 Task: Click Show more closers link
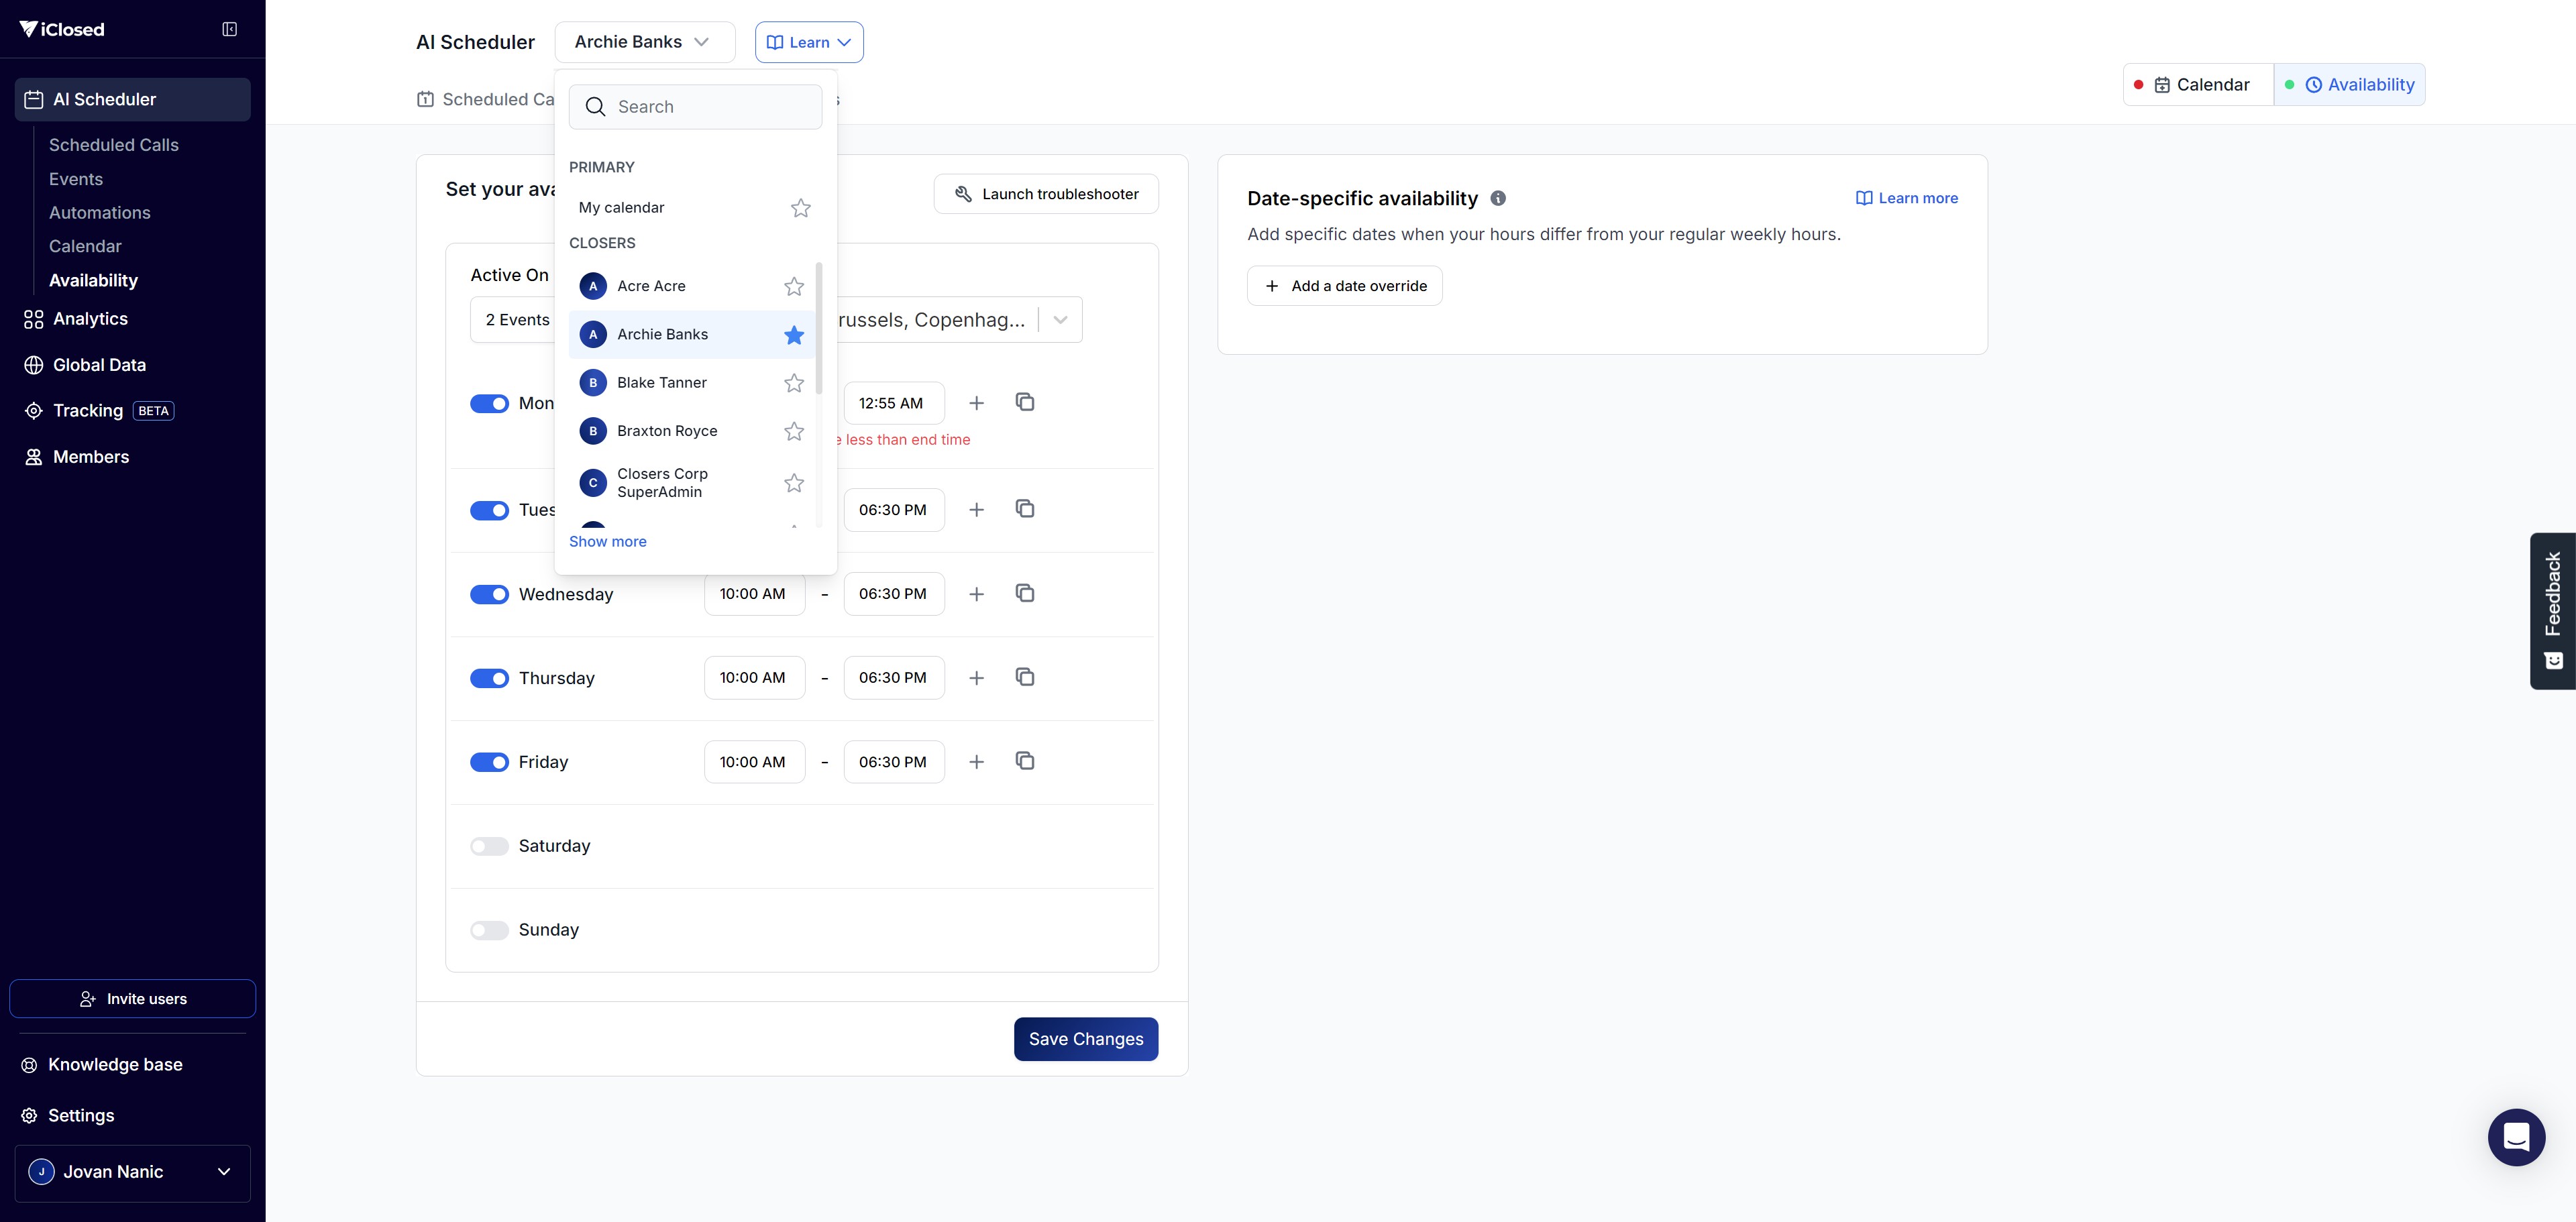[x=607, y=541]
